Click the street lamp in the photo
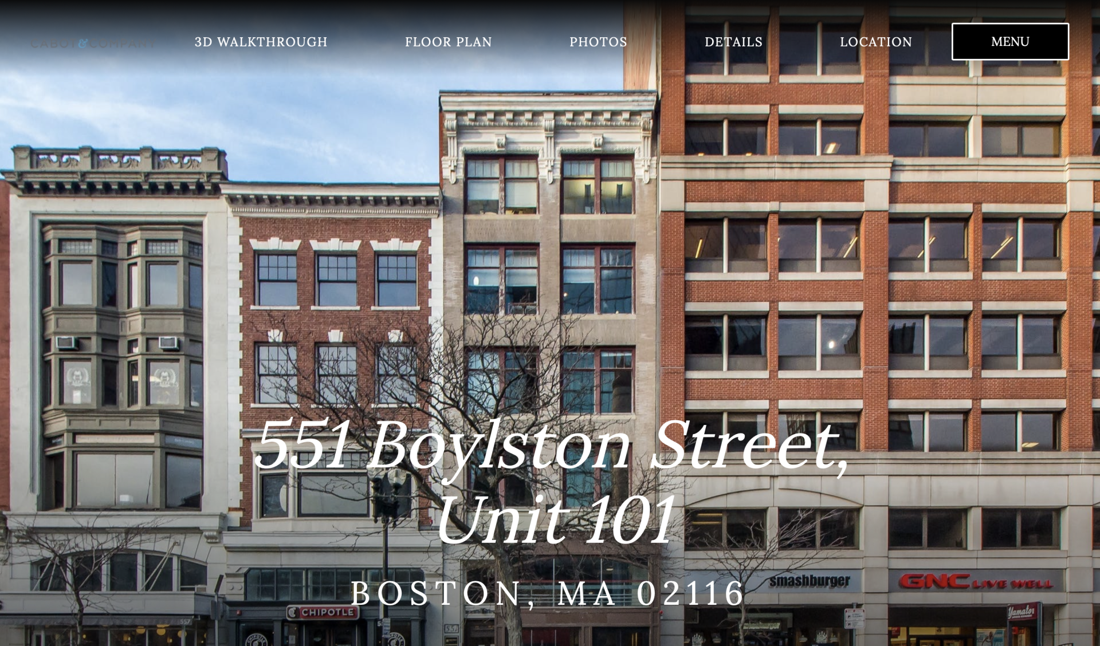Screen dimensions: 1100x646 (387, 493)
